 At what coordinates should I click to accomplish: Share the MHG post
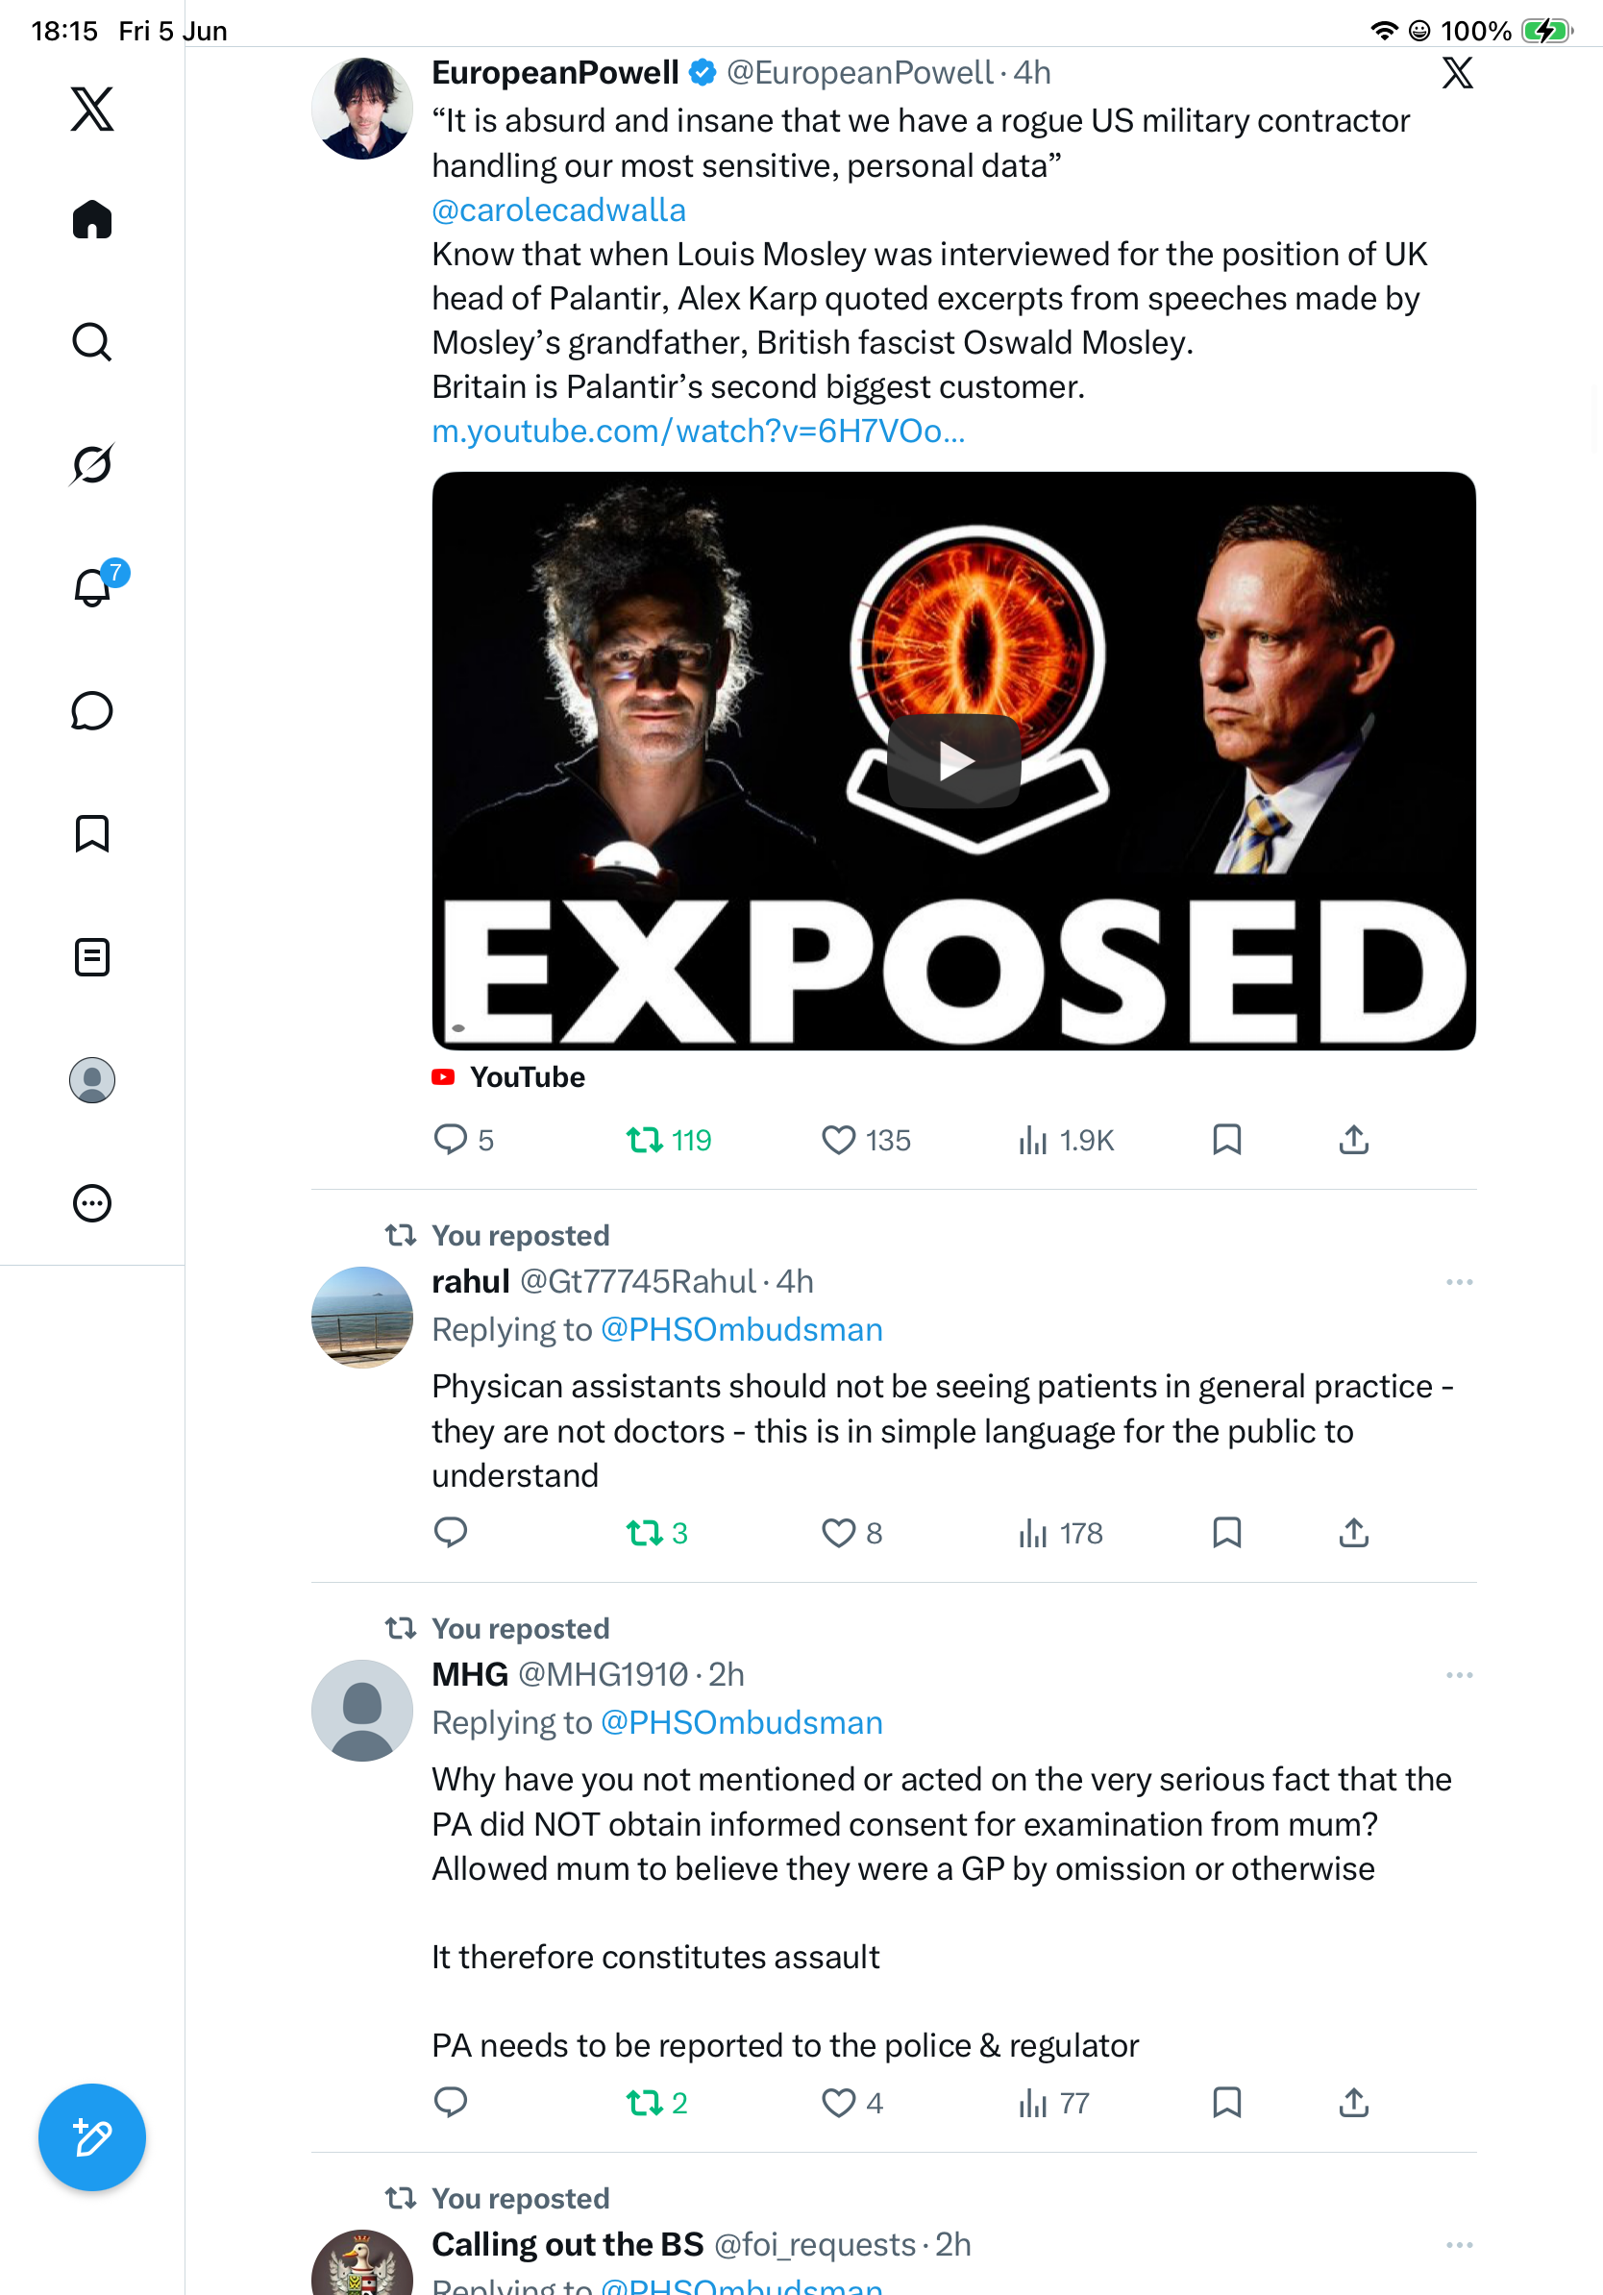(1353, 2102)
